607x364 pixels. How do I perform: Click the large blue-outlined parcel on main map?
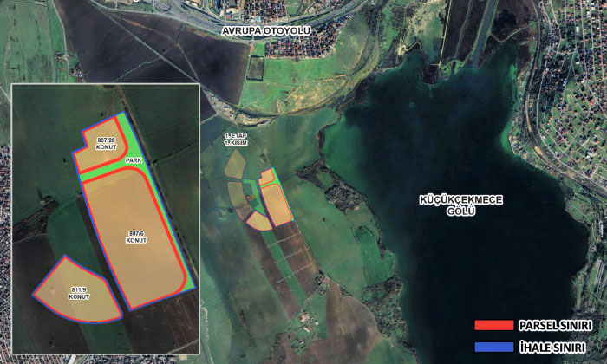click(277, 203)
